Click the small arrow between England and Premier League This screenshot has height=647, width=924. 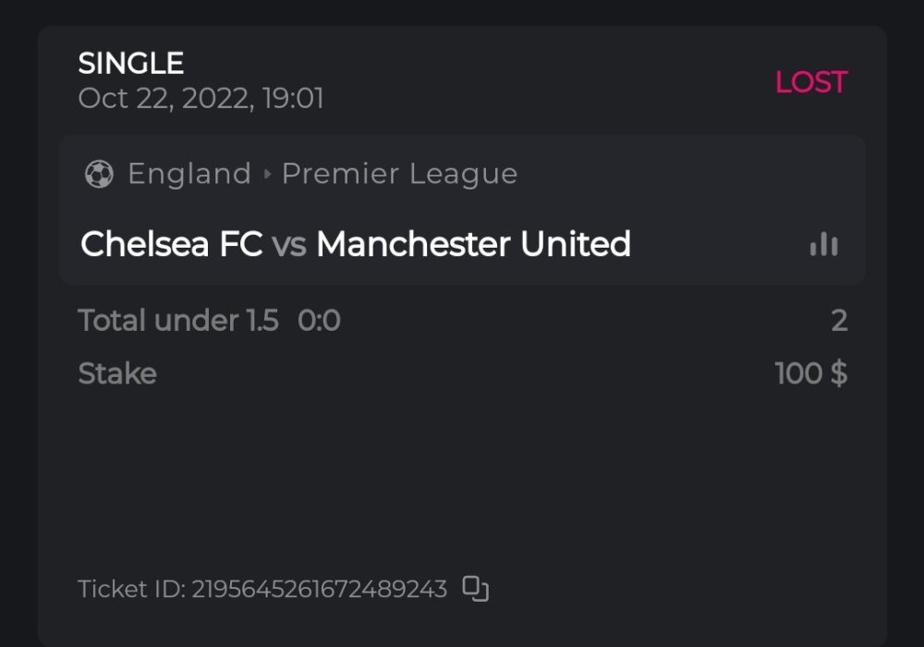click(267, 174)
